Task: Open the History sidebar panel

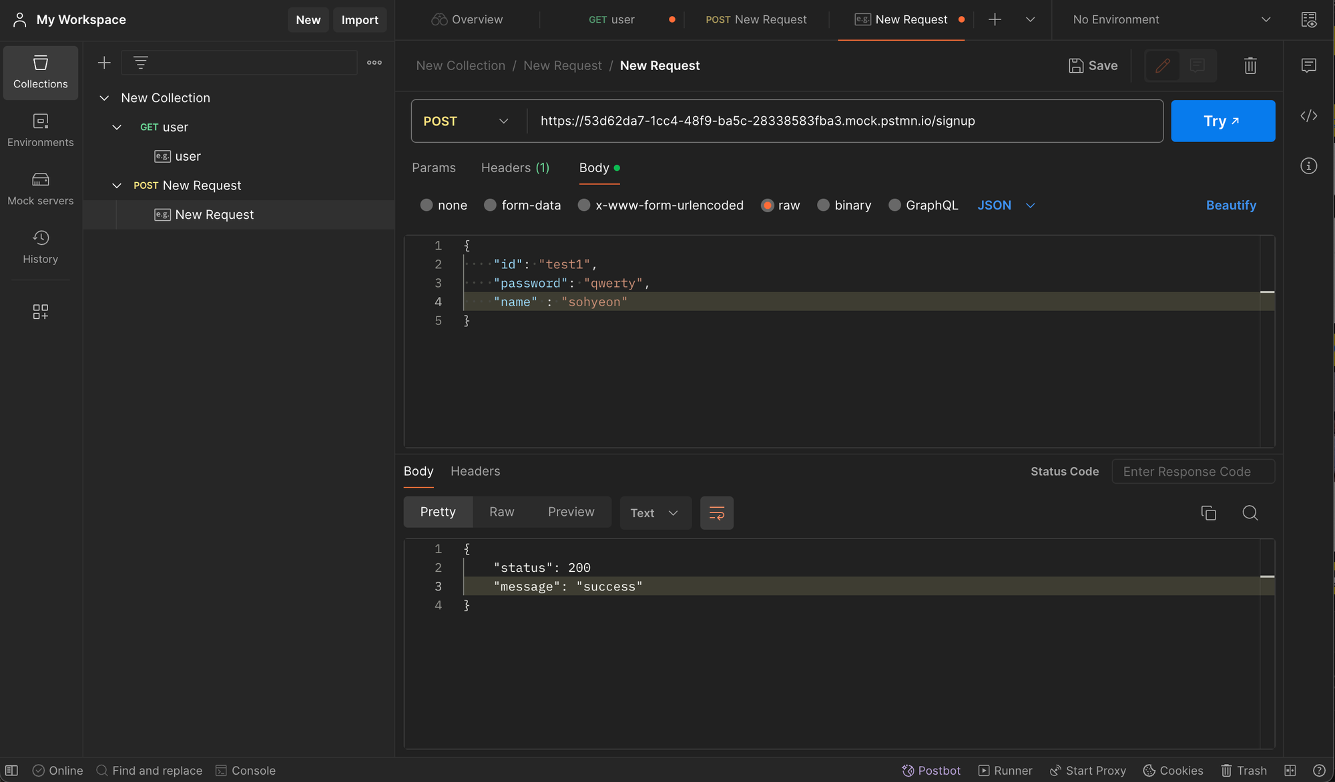Action: pyautogui.click(x=40, y=247)
